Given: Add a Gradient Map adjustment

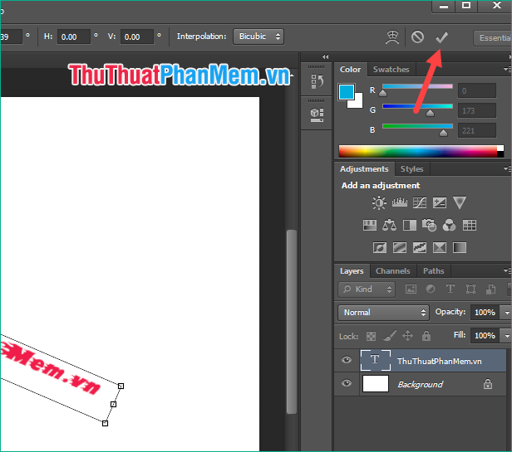Looking at the screenshot, I should [460, 248].
